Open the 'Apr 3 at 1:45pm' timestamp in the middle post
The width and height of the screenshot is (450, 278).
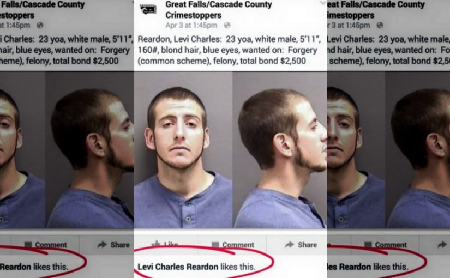pos(191,25)
